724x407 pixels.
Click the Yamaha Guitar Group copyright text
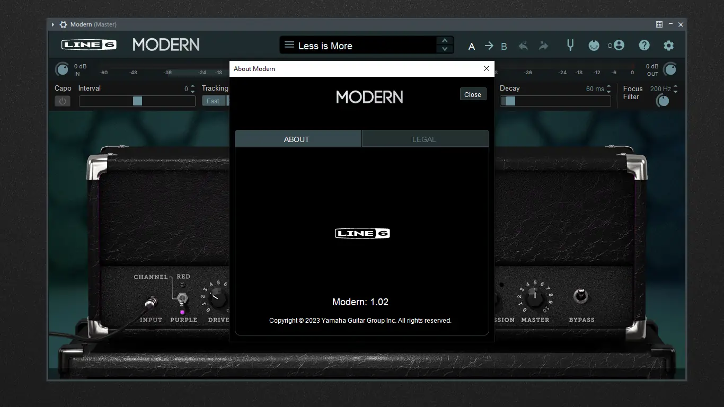pos(360,321)
